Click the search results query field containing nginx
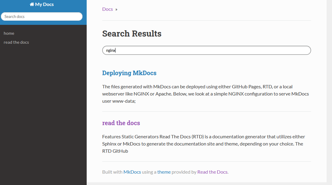Image resolution: width=332 pixels, height=185 pixels. coord(206,50)
